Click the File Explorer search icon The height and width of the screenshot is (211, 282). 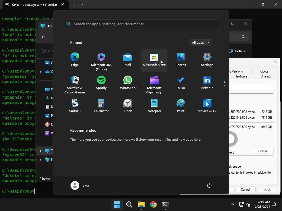[243, 37]
